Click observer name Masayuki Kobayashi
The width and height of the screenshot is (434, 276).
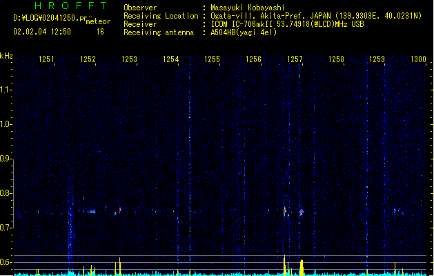tap(248, 8)
